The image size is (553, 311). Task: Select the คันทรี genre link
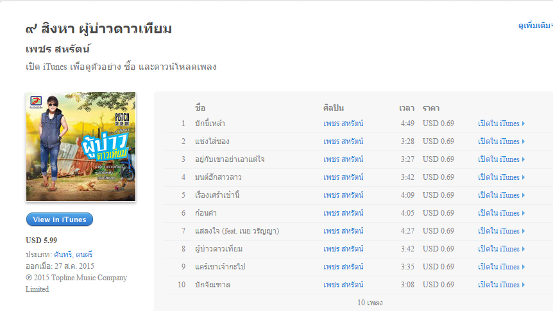tap(64, 254)
